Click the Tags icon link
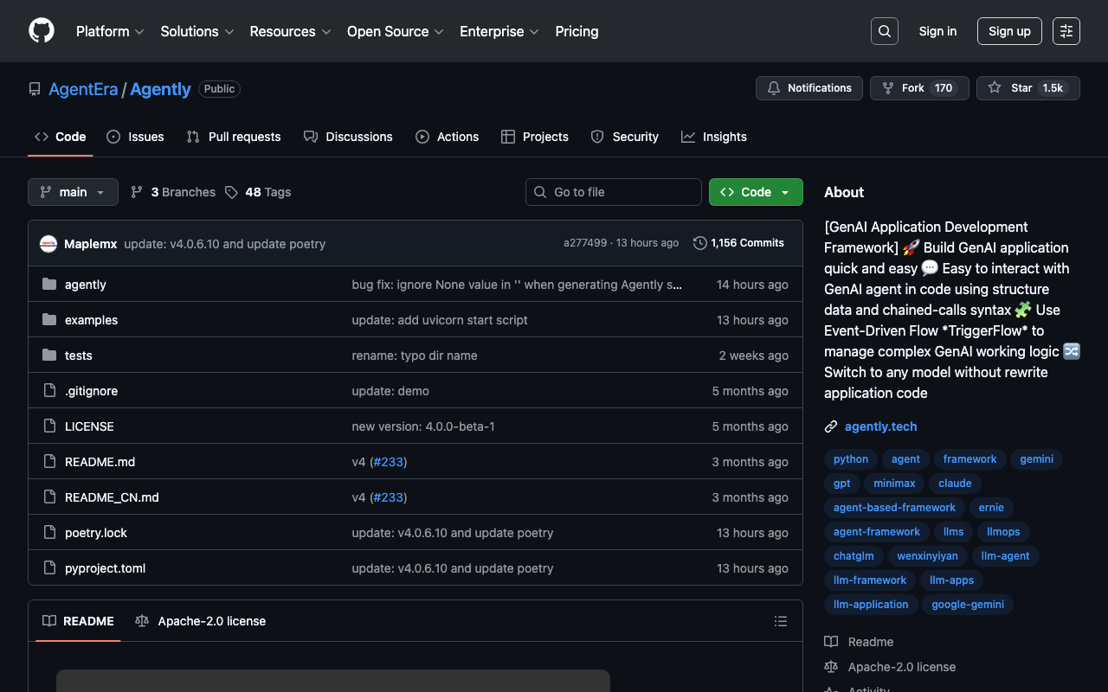Screen dimensions: 1108x692 tap(231, 192)
